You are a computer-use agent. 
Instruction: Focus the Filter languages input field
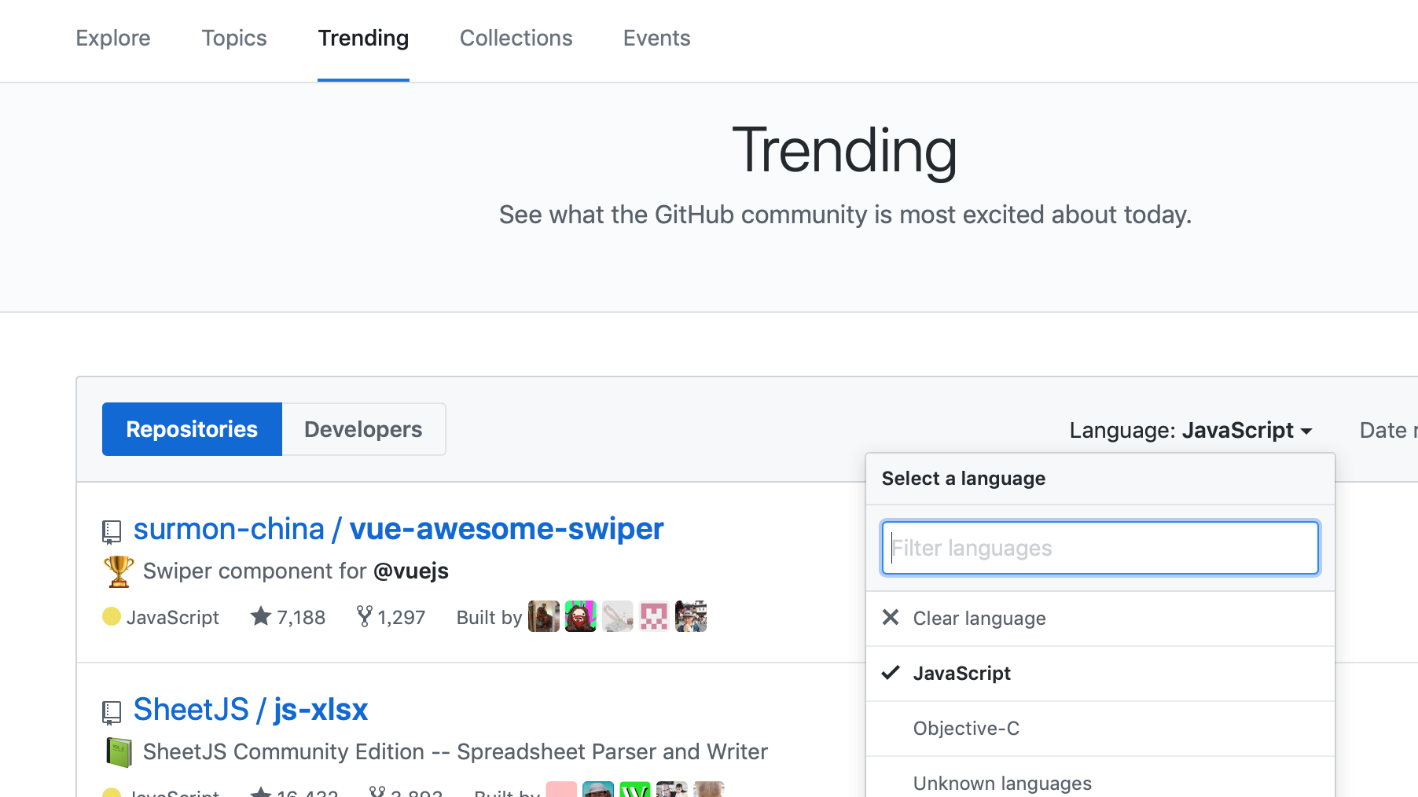1100,548
